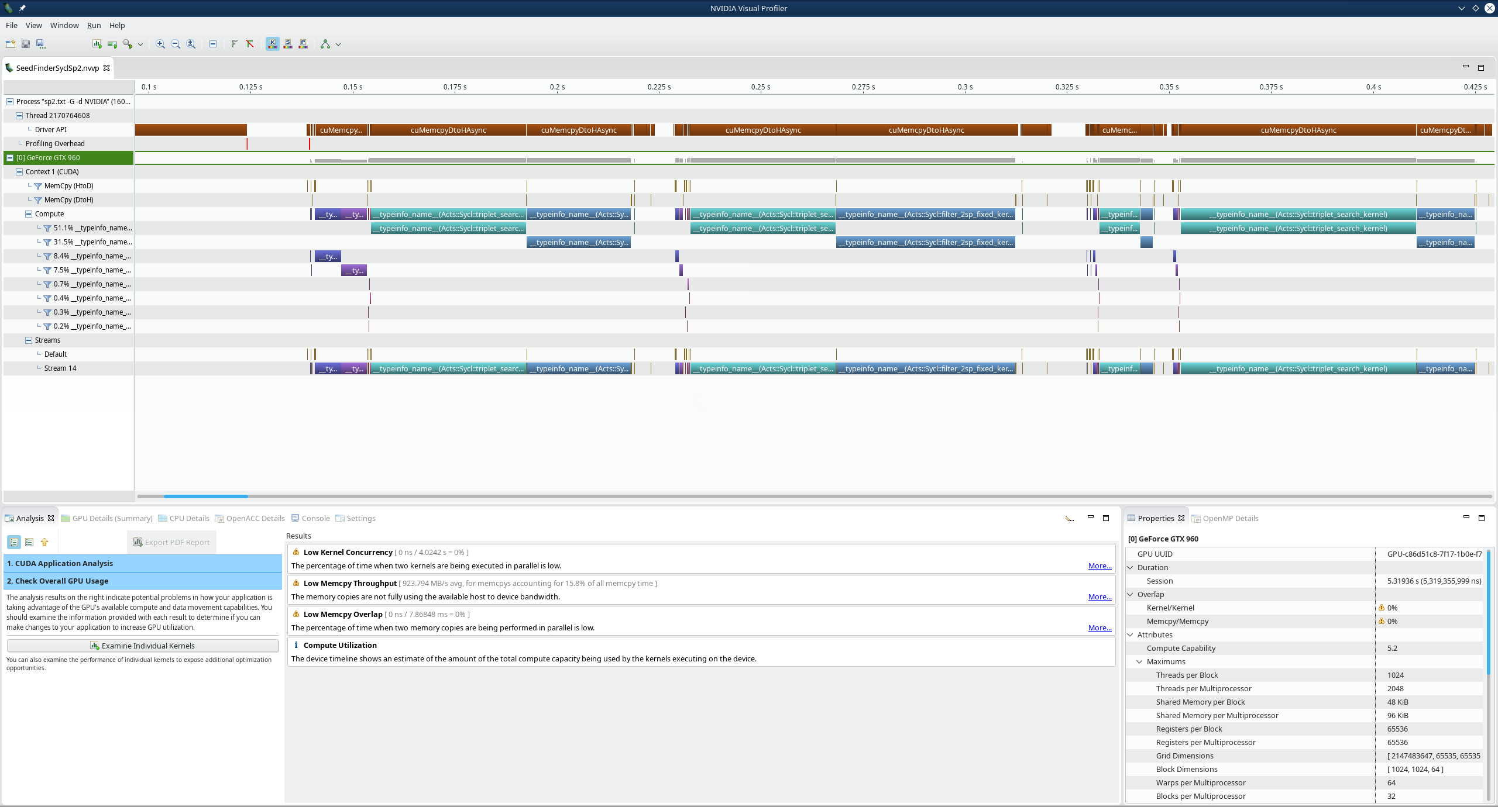Image resolution: width=1498 pixels, height=807 pixels.
Task: Click the dotted green F focus icon
Action: (x=235, y=44)
